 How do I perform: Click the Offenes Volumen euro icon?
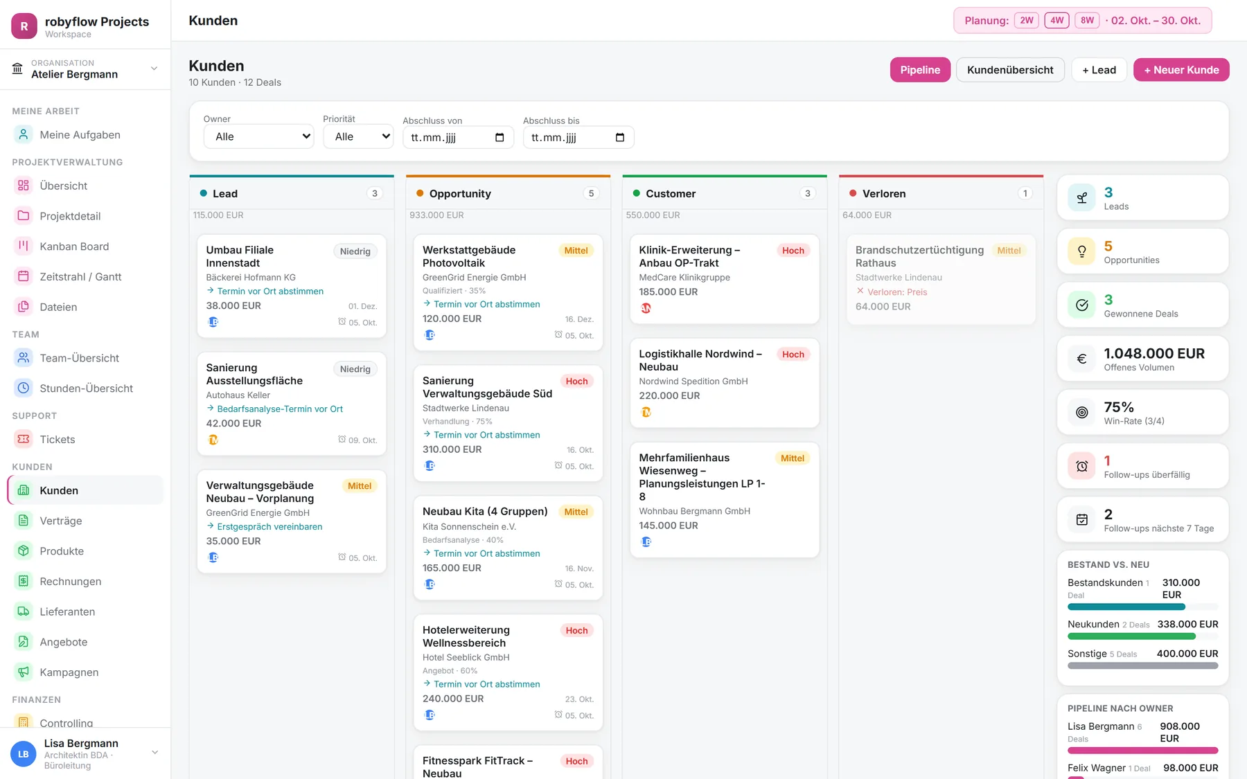[x=1081, y=359]
